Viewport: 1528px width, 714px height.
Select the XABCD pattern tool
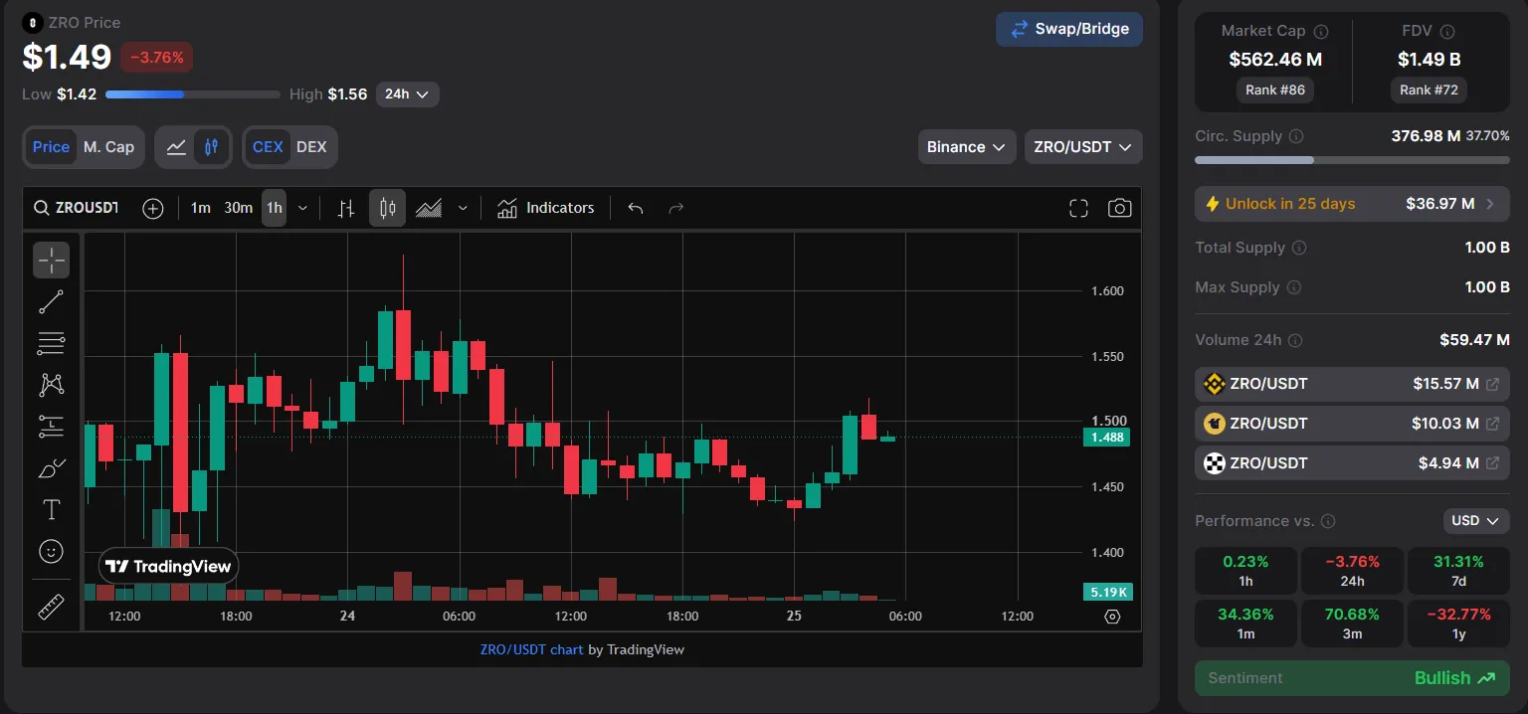pyautogui.click(x=51, y=384)
